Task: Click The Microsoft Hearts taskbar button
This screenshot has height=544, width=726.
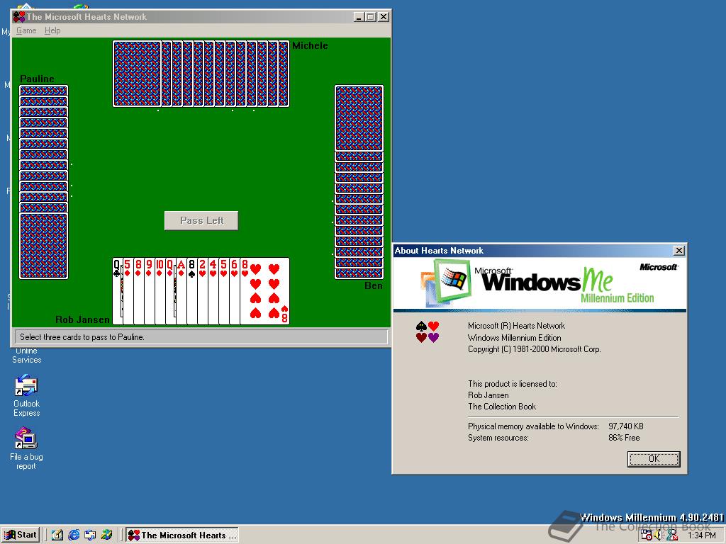Action: [x=182, y=535]
